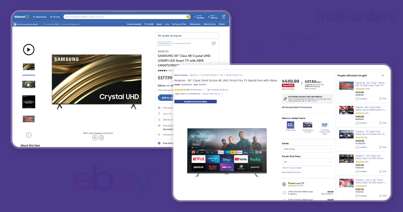Open Rollbacks & more in Walmart nav
Image resolution: width=403 pixels, height=212 pixels.
point(210,24)
